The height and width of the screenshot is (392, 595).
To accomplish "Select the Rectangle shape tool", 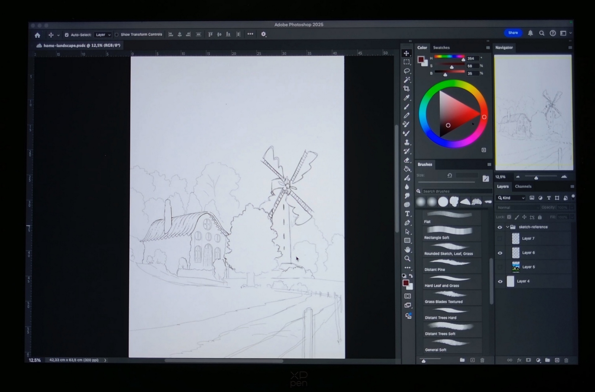I will (407, 241).
